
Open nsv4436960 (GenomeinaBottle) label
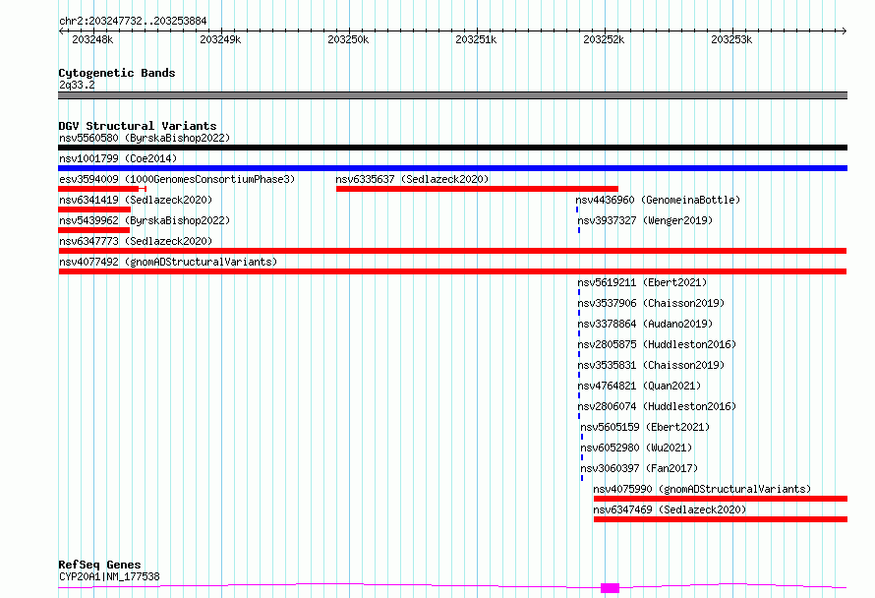658,200
